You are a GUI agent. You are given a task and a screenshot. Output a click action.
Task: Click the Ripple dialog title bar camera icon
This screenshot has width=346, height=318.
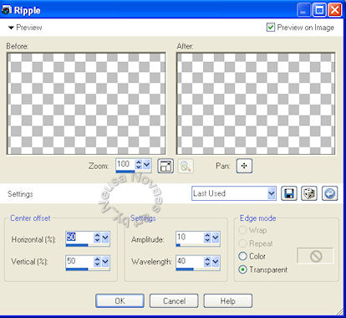[x=6, y=10]
